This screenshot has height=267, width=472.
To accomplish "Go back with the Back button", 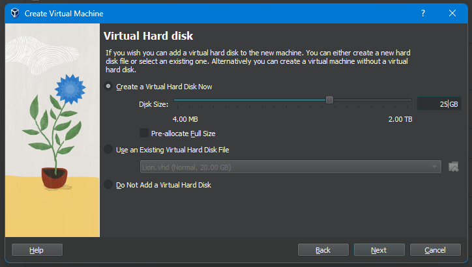I will (x=323, y=250).
